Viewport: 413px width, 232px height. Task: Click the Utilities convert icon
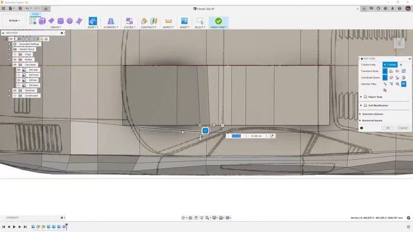(129, 21)
